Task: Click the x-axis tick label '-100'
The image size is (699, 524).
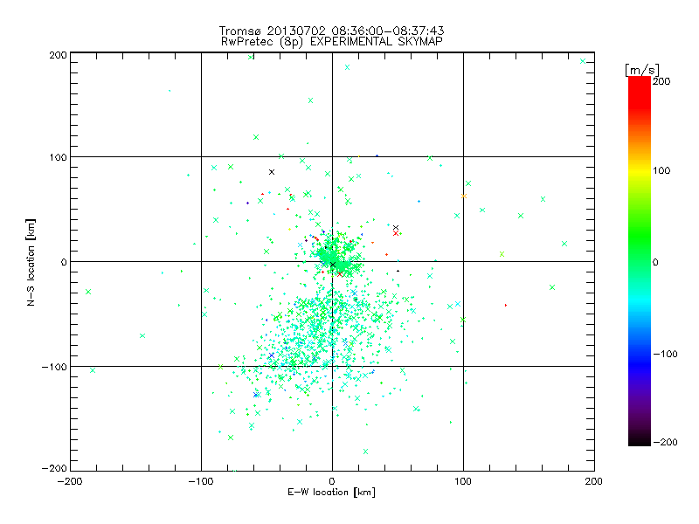Action: tap(201, 481)
